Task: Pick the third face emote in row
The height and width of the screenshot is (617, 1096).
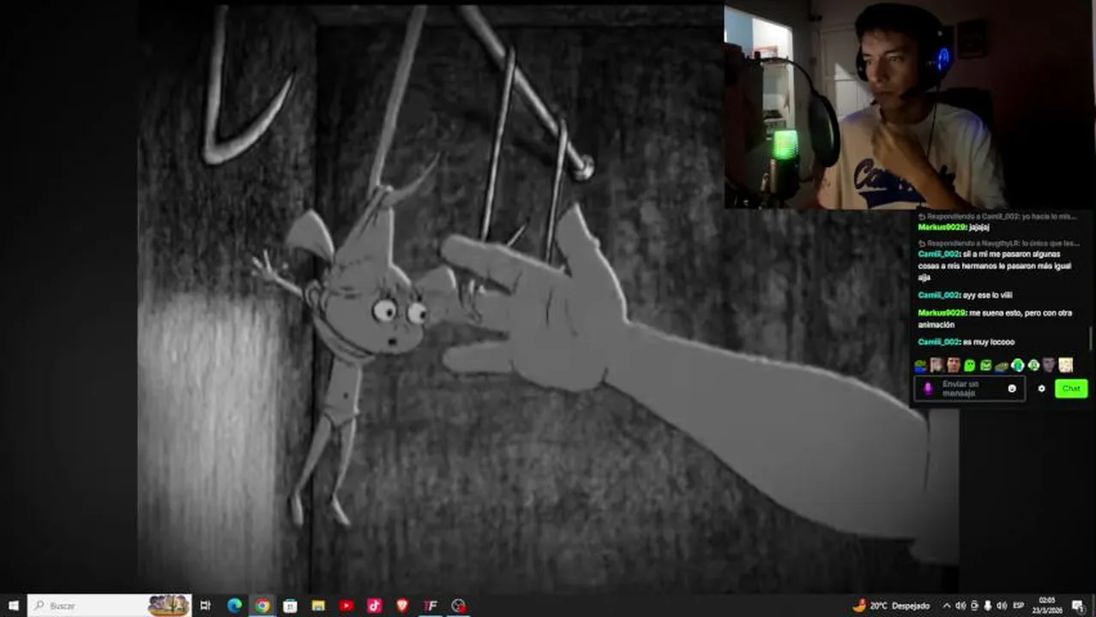Action: coord(953,366)
